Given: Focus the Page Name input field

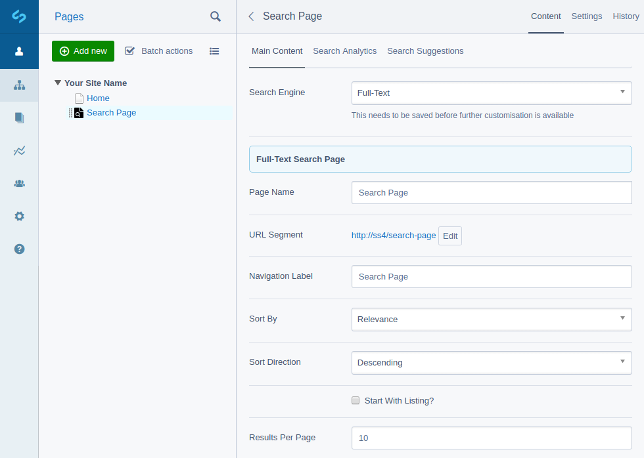Looking at the screenshot, I should point(492,193).
